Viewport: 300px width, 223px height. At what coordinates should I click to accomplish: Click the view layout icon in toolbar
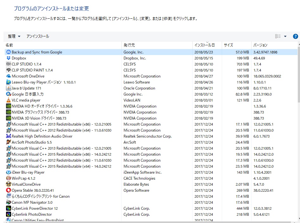pyautogui.click(x=278, y=36)
